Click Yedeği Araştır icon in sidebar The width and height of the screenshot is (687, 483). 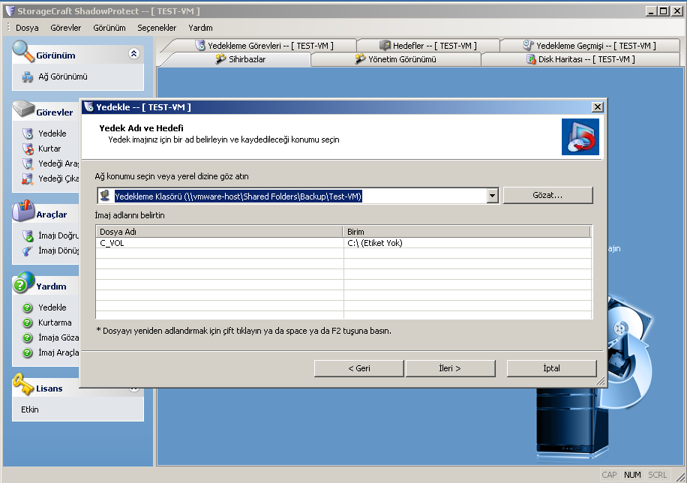(x=28, y=163)
